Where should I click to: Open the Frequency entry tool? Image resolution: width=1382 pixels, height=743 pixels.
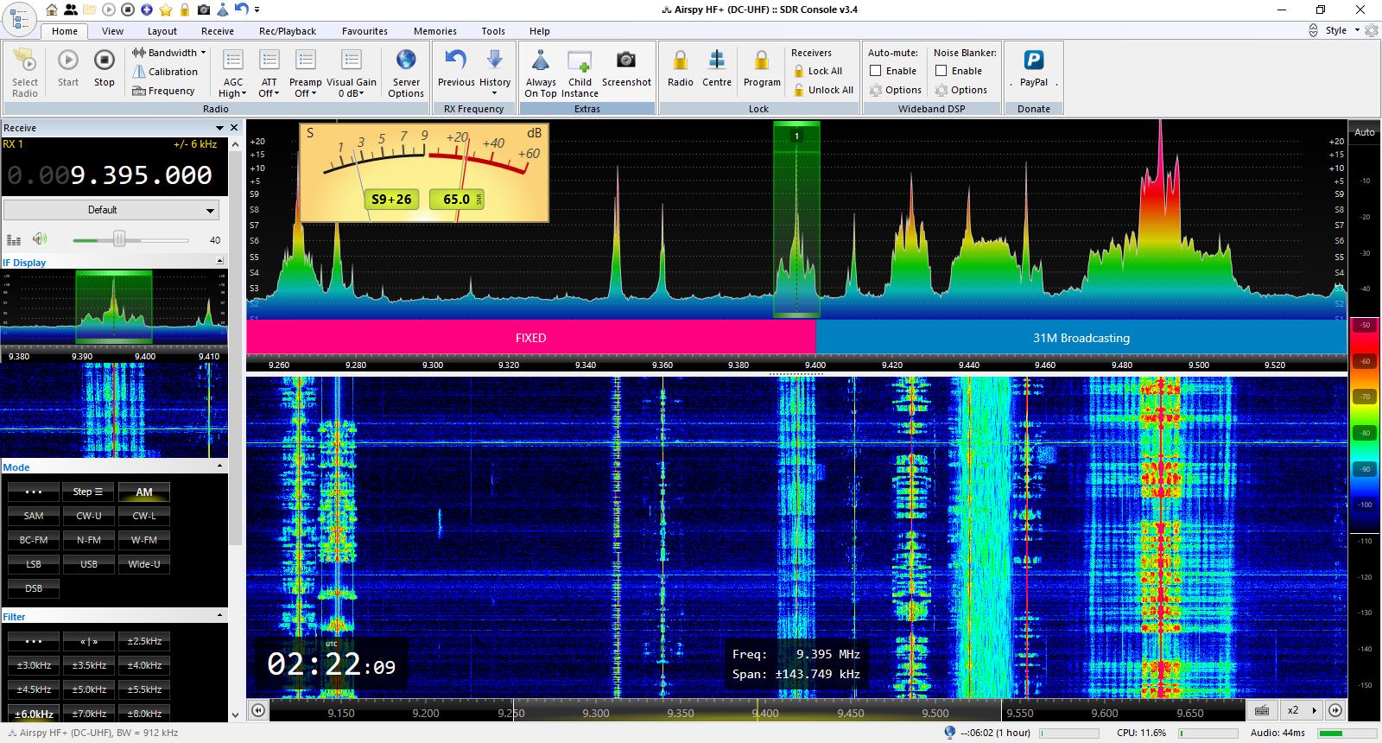(163, 91)
